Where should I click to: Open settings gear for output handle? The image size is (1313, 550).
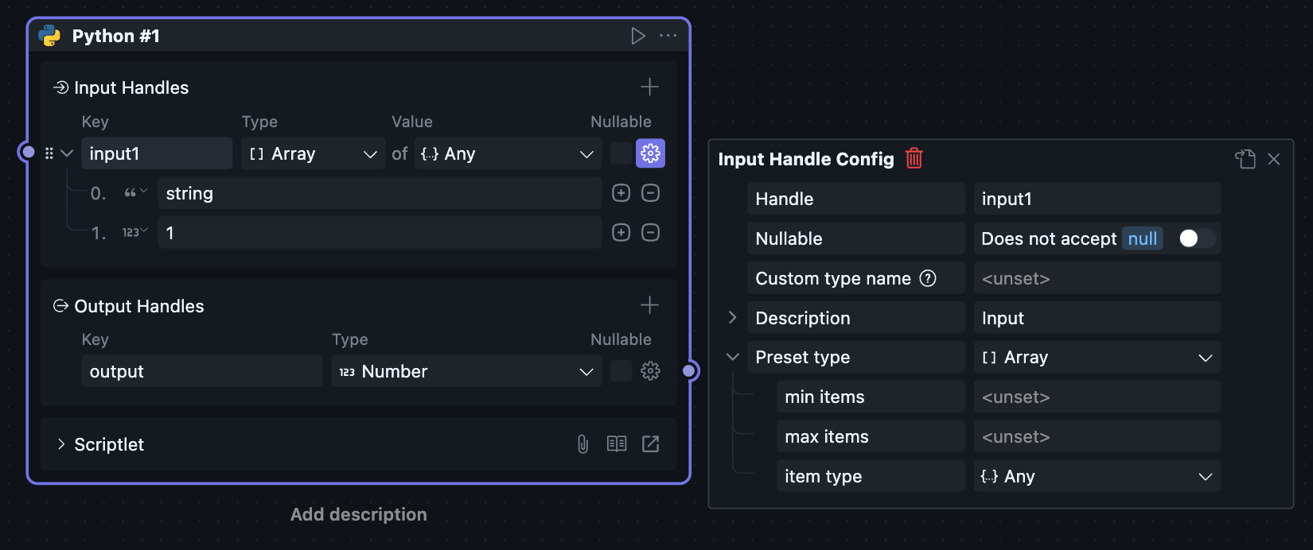pos(650,371)
